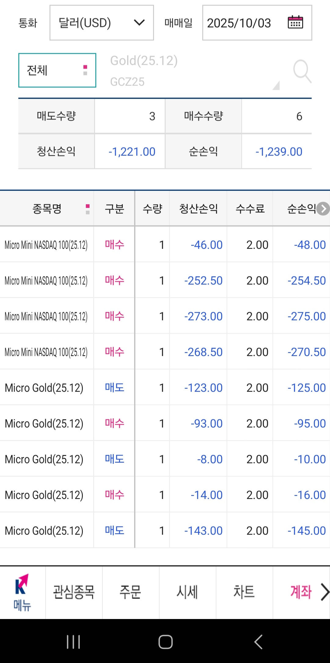Select Micro Gold row with -14.00 loss

(x=165, y=495)
